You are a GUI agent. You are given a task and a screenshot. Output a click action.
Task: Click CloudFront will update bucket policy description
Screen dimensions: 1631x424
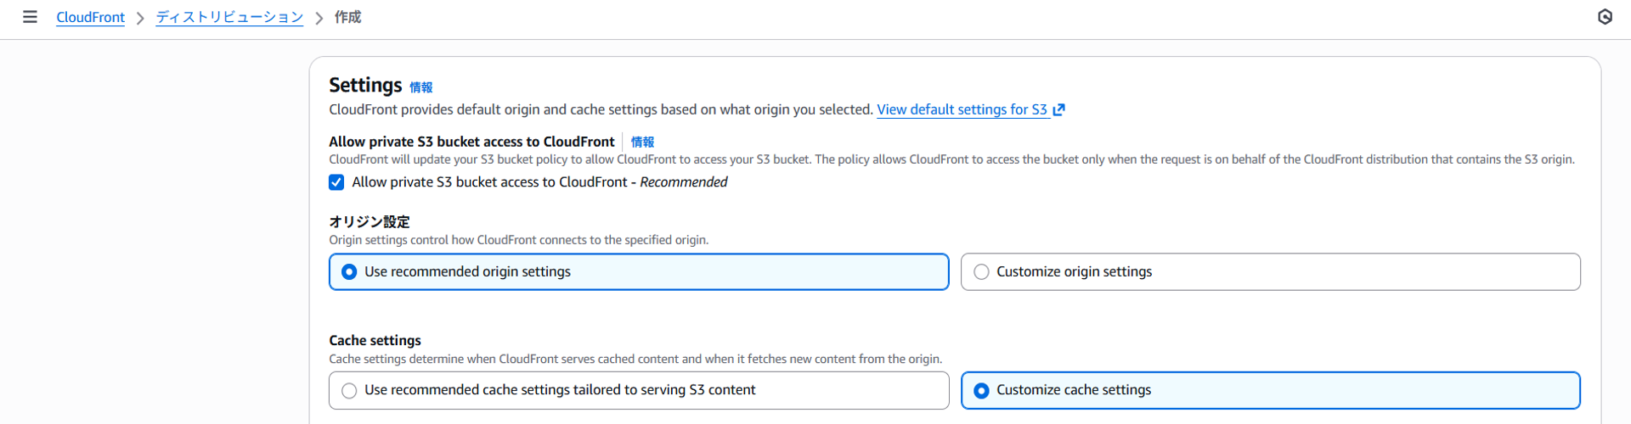pos(951,159)
